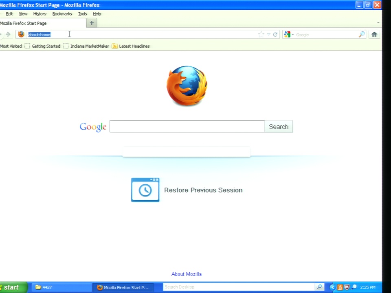
Task: Bookmark this page with the star icon
Action: tap(261, 34)
